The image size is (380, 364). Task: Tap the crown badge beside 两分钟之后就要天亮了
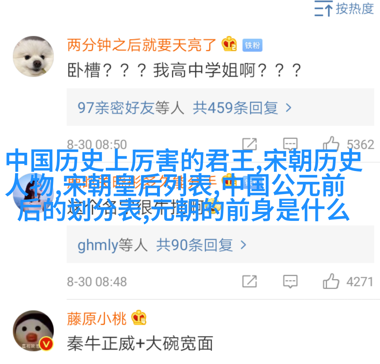click(x=229, y=44)
